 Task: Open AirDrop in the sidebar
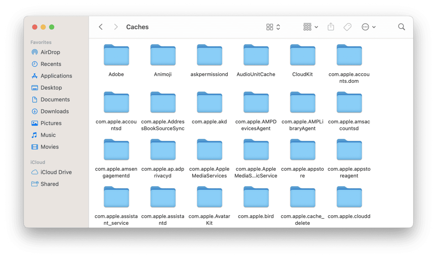pyautogui.click(x=50, y=52)
